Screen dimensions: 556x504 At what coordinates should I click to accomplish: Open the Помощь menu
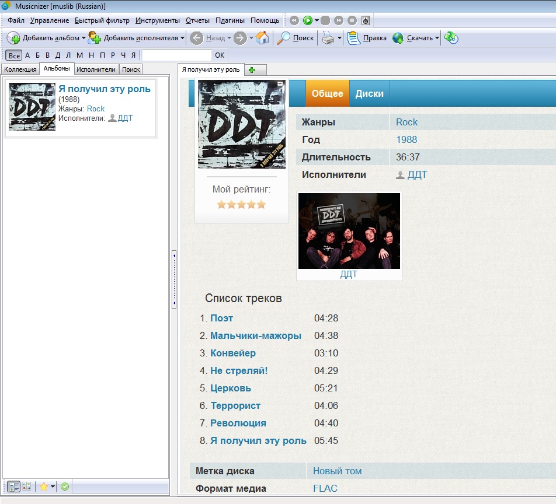click(265, 20)
